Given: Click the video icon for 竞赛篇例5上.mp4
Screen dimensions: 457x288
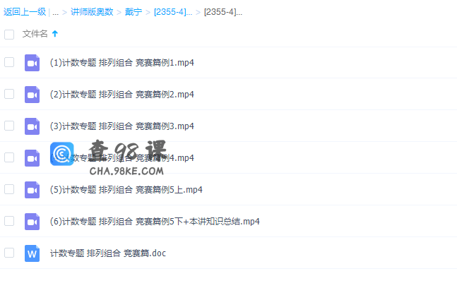Looking at the screenshot, I should coord(32,190).
